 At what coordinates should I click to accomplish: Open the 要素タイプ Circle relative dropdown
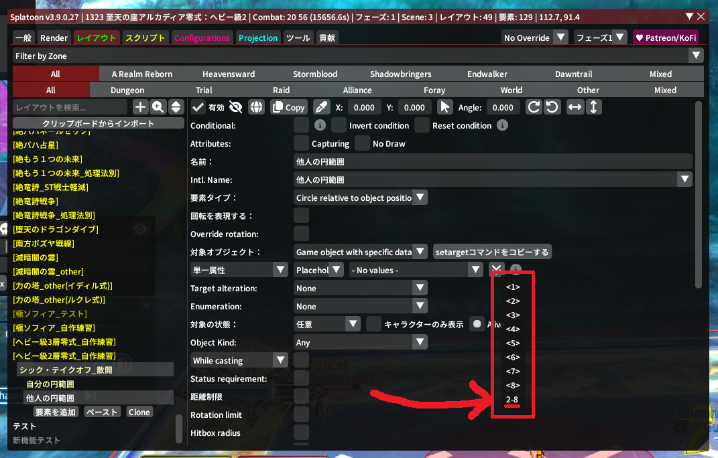361,198
